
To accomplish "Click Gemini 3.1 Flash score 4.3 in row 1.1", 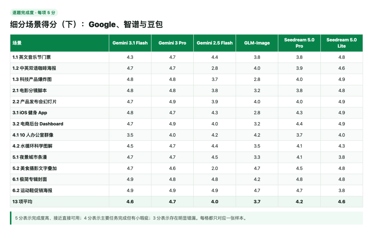I will point(130,57).
